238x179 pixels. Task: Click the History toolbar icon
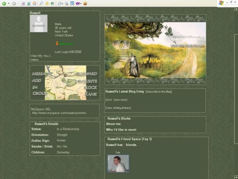coord(53,4)
